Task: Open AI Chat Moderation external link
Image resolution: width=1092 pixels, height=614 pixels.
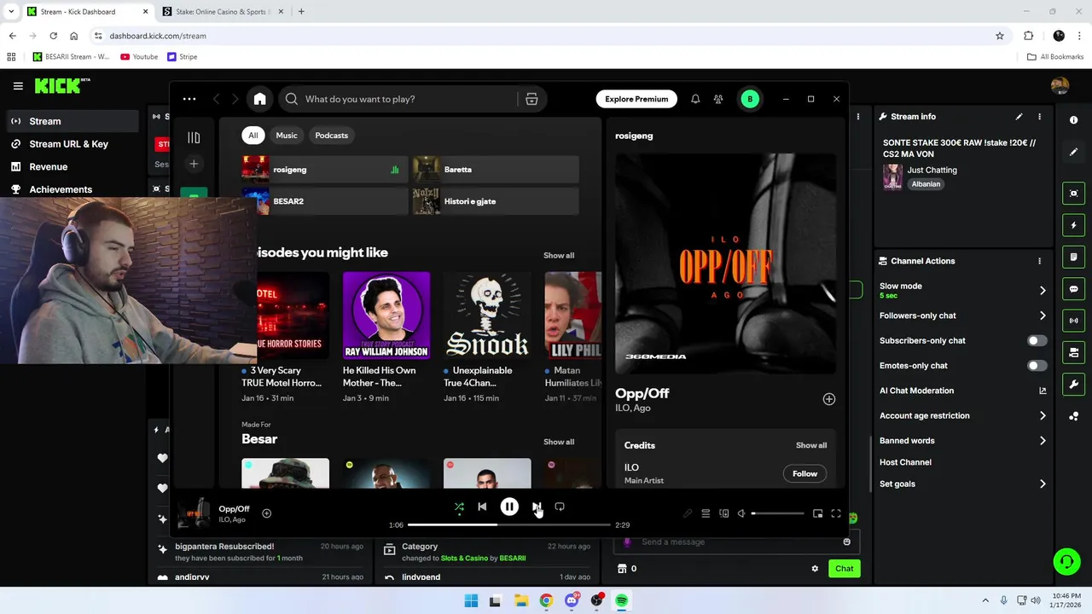Action: pyautogui.click(x=1043, y=391)
